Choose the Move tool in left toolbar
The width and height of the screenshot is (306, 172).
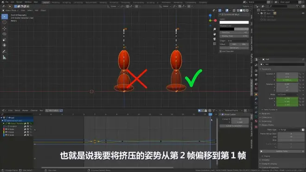[x=4, y=28]
